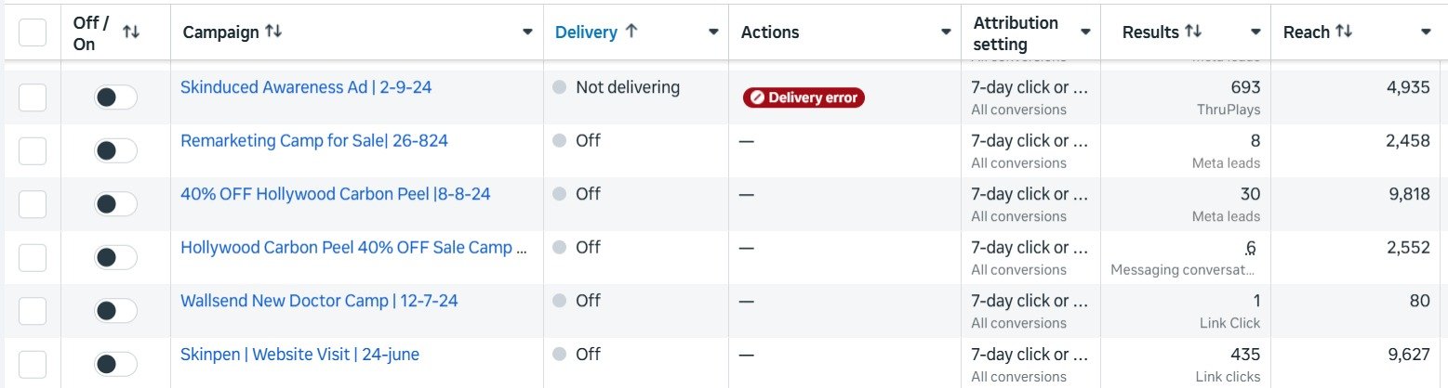This screenshot has width=1448, height=388.
Task: Toggle on Skinduced Awareness Ad campaign
Action: [x=115, y=97]
